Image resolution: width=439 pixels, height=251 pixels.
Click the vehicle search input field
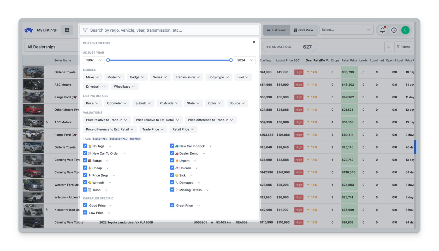[172, 30]
